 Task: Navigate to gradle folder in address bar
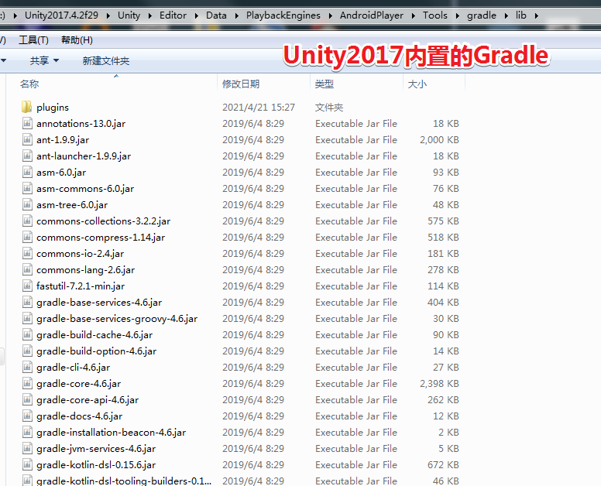click(482, 15)
